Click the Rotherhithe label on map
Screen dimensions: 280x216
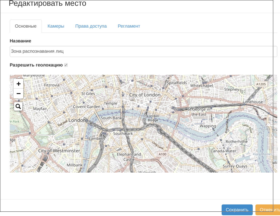[x=236, y=141]
